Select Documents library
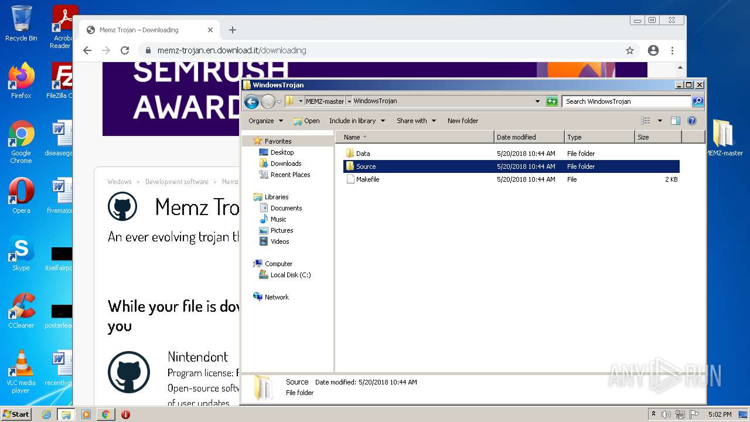750x422 pixels. (286, 208)
